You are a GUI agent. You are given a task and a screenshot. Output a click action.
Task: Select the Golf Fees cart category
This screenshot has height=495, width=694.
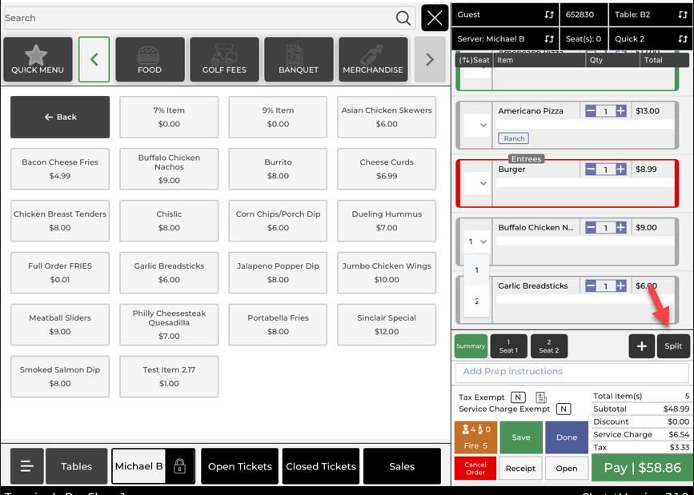click(224, 59)
